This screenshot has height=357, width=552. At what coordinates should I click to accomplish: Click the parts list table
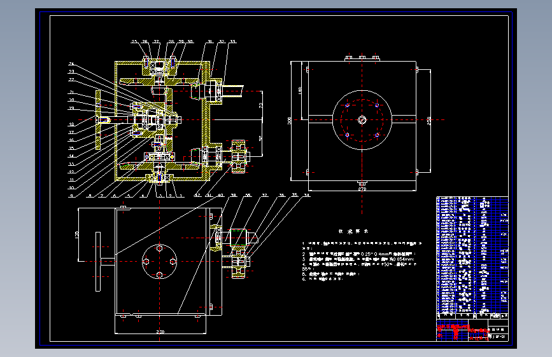[x=472, y=258]
